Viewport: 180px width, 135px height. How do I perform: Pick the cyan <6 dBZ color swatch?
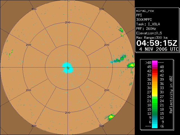pos(155,126)
